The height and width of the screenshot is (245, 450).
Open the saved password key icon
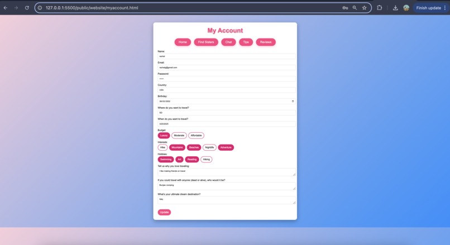345,8
